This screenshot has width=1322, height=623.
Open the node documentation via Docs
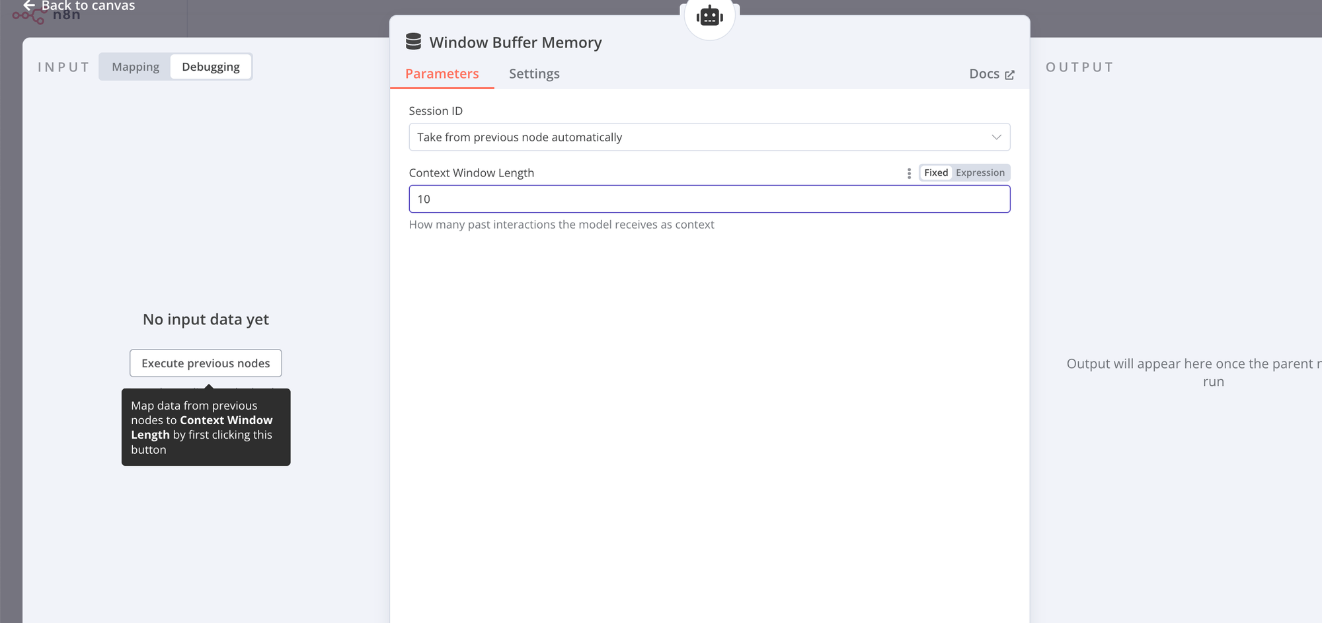(x=985, y=73)
